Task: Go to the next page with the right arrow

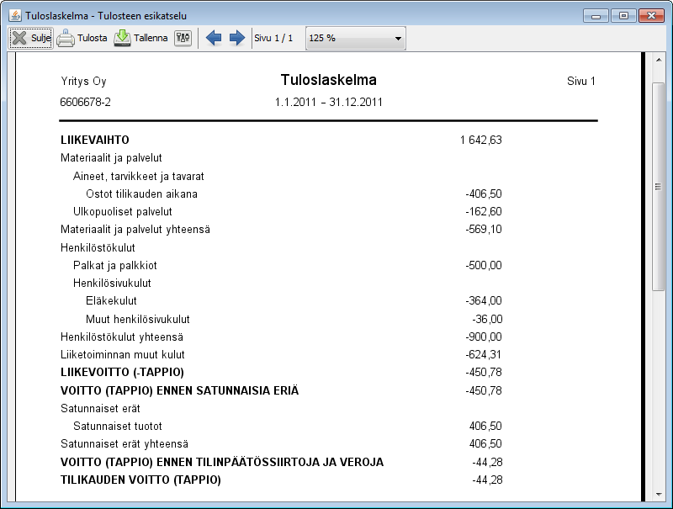Action: click(237, 38)
